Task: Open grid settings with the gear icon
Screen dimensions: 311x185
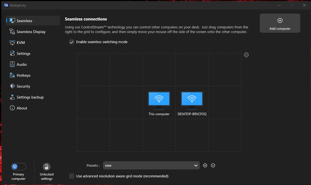Action: point(246,55)
